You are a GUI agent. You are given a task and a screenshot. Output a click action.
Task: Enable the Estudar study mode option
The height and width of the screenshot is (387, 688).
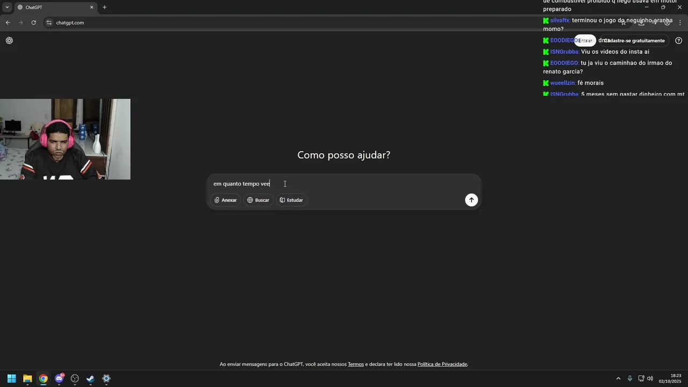pyautogui.click(x=291, y=200)
